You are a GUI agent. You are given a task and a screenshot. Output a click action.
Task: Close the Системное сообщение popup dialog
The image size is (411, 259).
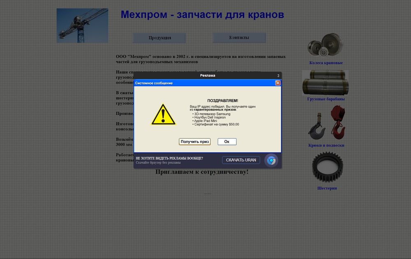click(x=278, y=83)
